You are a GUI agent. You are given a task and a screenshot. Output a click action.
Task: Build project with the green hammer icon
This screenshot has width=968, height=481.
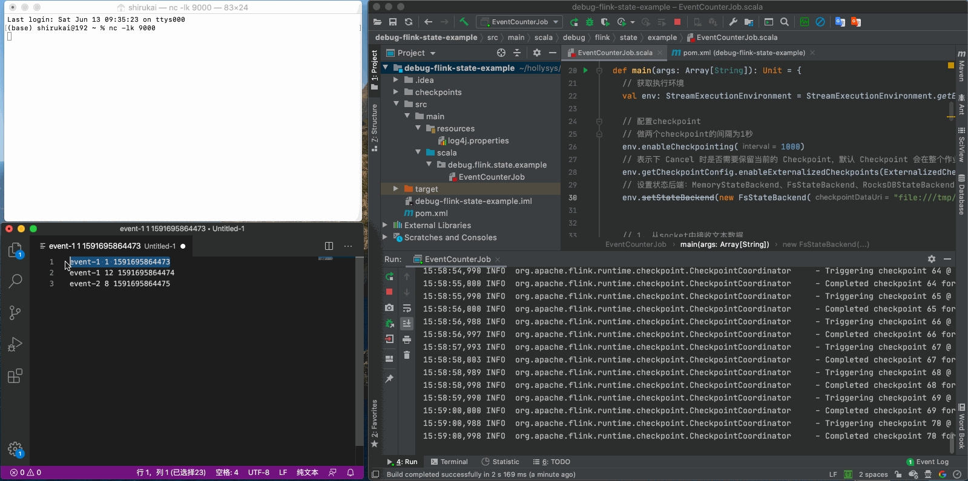[x=464, y=22]
